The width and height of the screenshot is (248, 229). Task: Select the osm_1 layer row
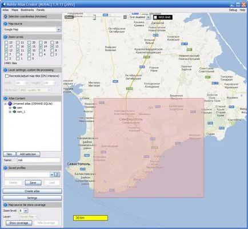(x=19, y=112)
